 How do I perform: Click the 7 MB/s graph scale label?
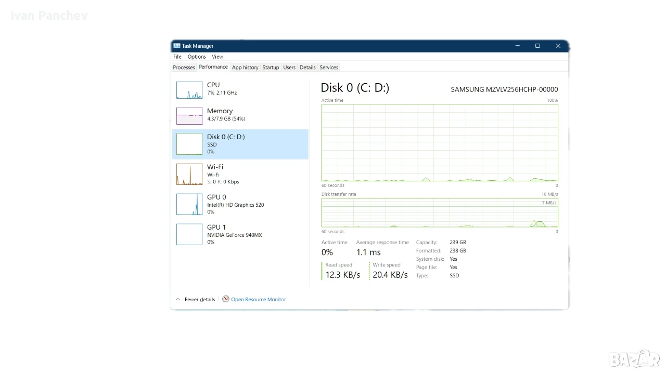[x=549, y=203]
